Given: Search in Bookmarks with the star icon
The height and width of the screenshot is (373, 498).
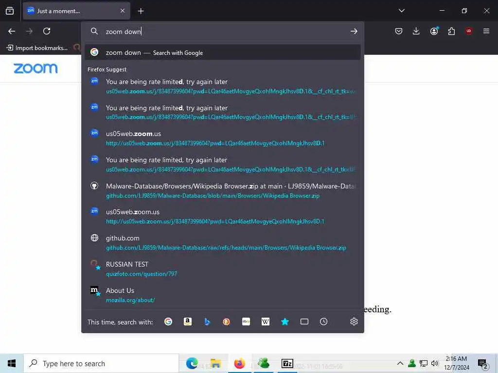Looking at the screenshot, I should 285,322.
